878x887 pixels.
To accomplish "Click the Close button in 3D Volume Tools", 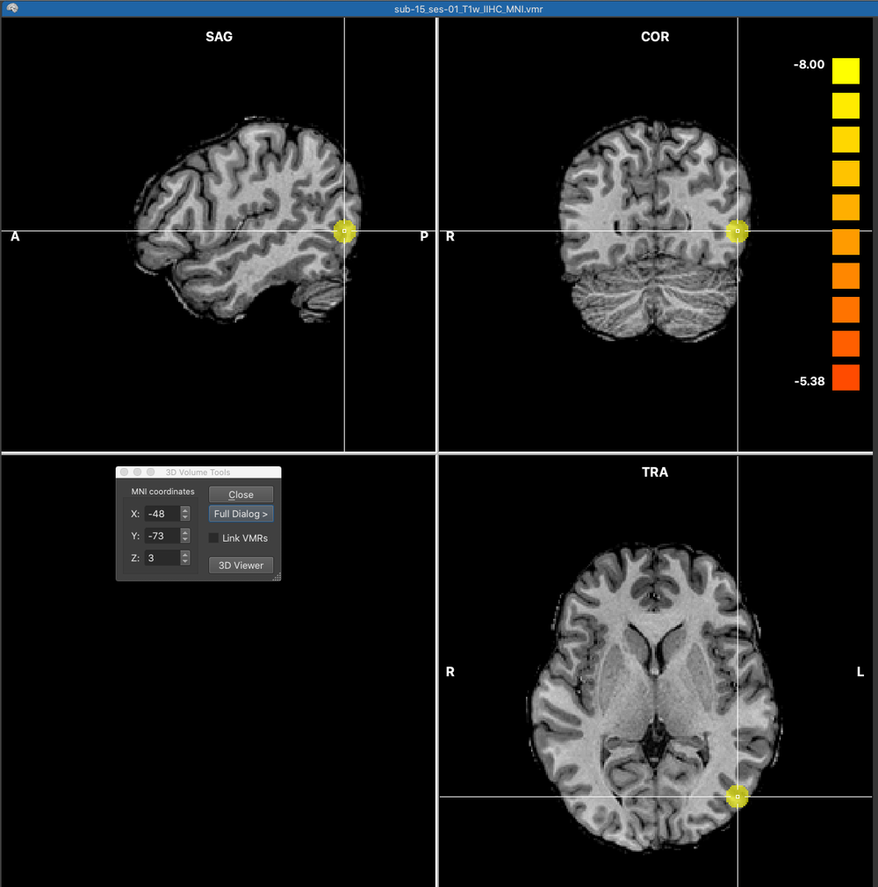I will [241, 494].
